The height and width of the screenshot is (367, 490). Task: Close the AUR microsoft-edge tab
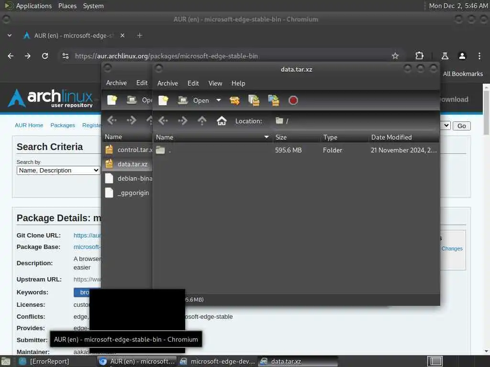122,35
